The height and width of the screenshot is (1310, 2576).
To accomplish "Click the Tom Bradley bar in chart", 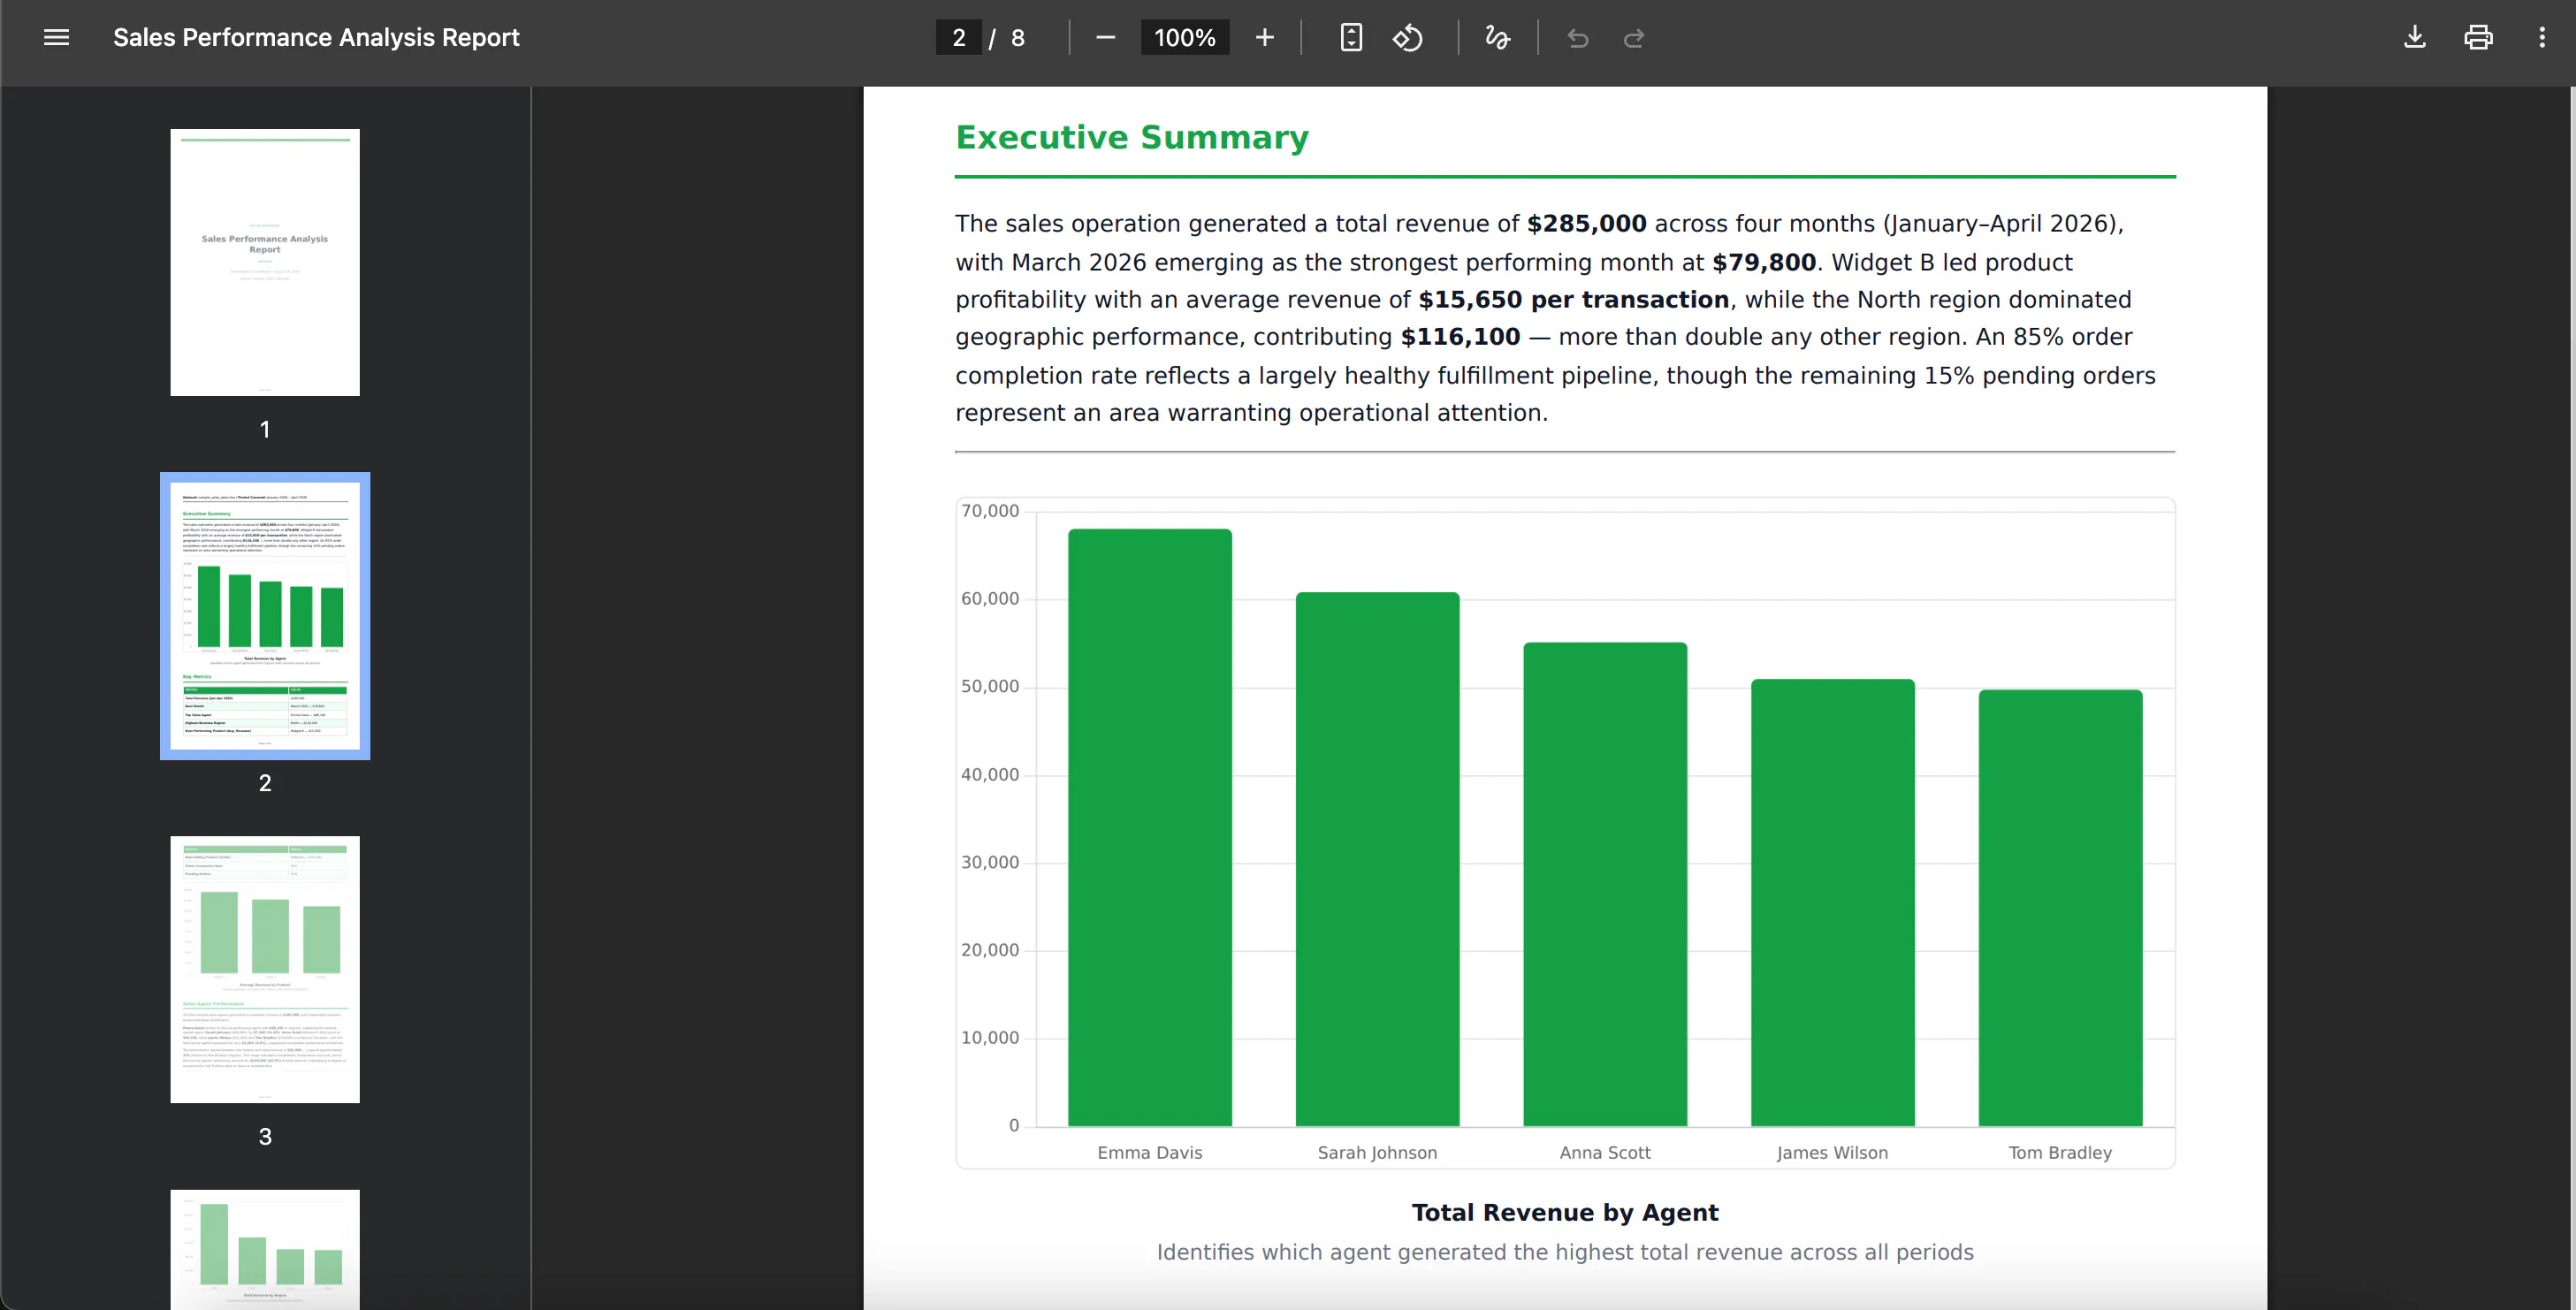I will [2060, 907].
